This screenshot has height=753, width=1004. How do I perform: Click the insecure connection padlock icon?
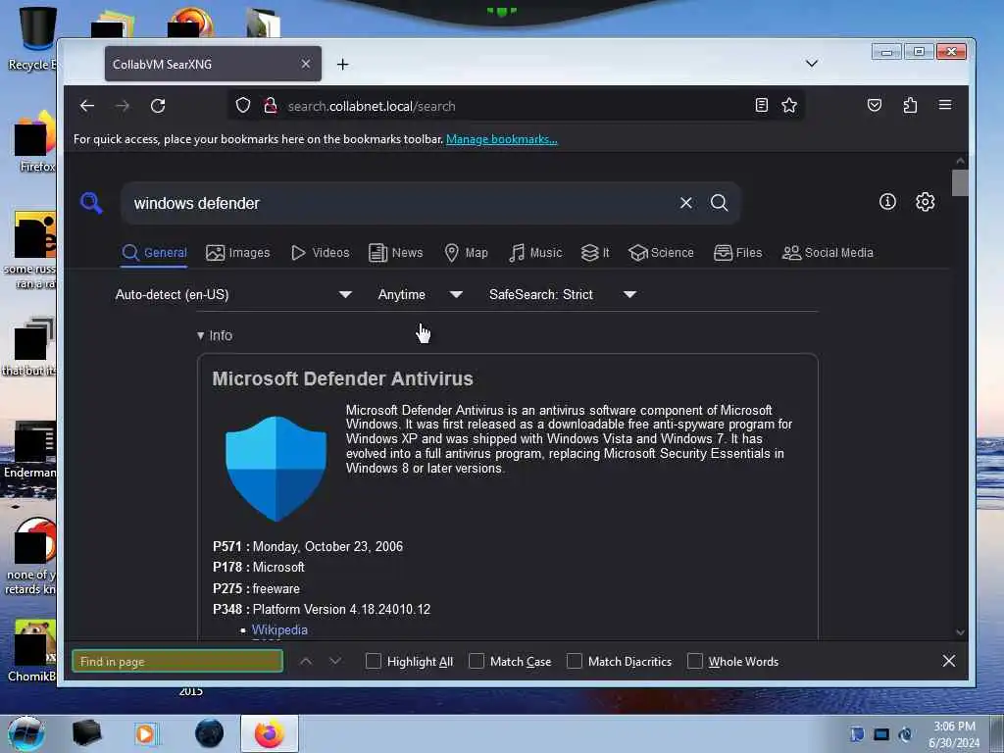271,105
